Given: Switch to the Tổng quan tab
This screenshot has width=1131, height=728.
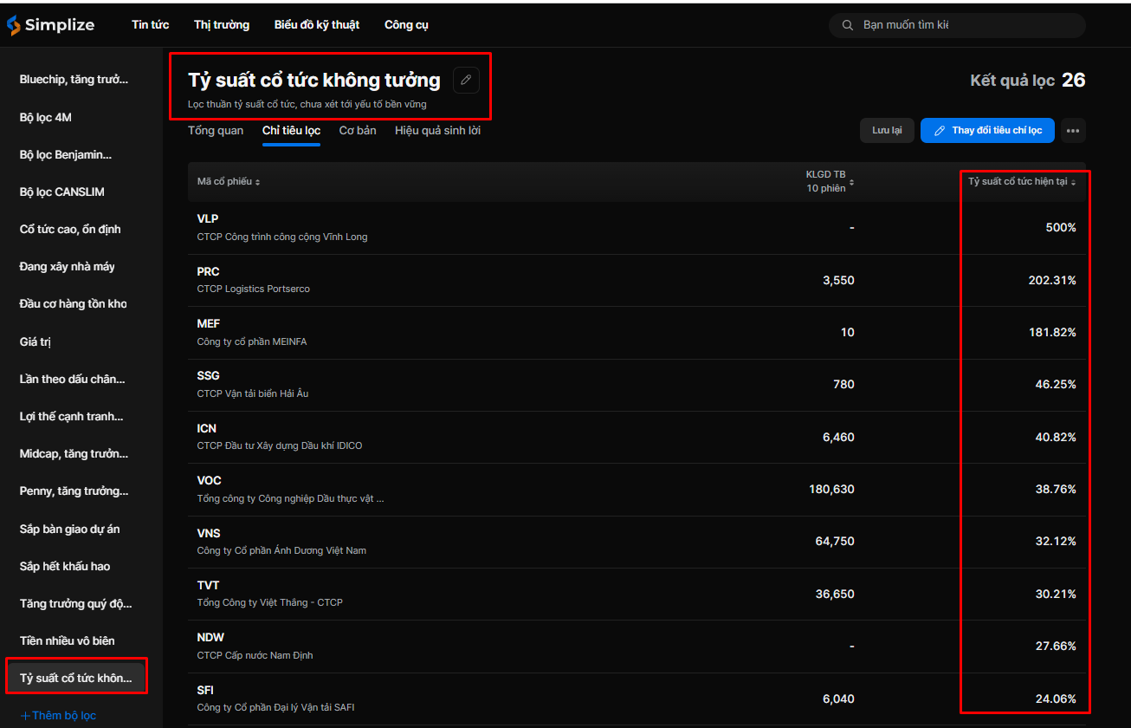Looking at the screenshot, I should (216, 131).
